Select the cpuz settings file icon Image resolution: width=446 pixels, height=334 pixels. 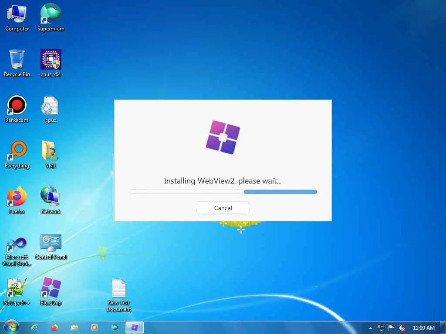pyautogui.click(x=51, y=109)
